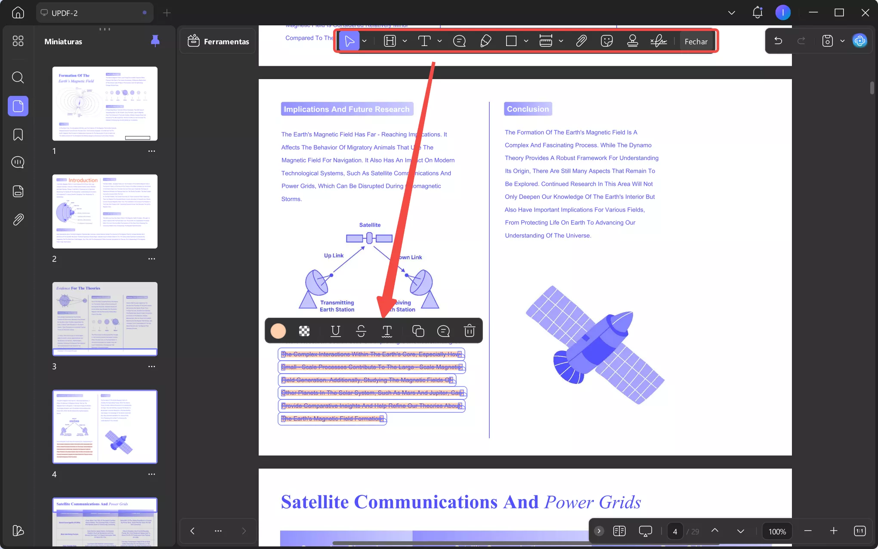Click the Fechar button to close the toolbar
This screenshot has height=549, width=878.
pyautogui.click(x=696, y=41)
